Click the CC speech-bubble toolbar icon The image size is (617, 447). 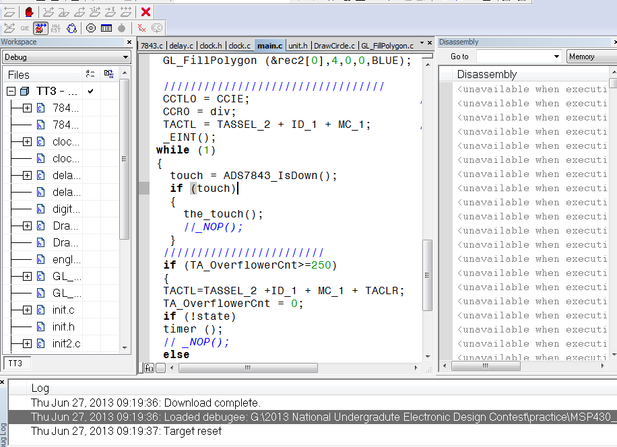click(157, 28)
